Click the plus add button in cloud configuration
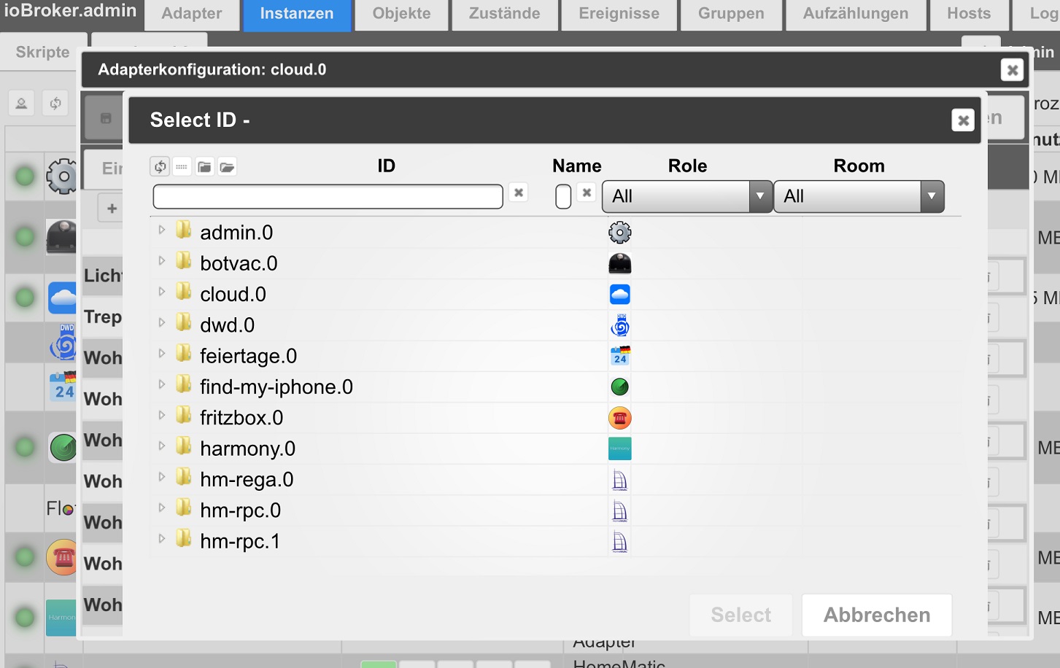Image resolution: width=1060 pixels, height=668 pixels. click(112, 209)
